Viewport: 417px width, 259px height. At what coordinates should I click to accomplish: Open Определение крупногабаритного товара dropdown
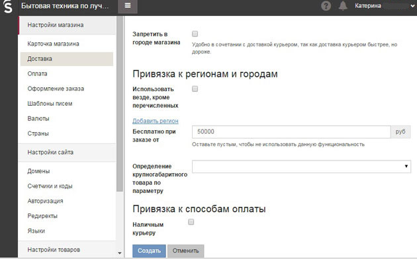coord(301,166)
